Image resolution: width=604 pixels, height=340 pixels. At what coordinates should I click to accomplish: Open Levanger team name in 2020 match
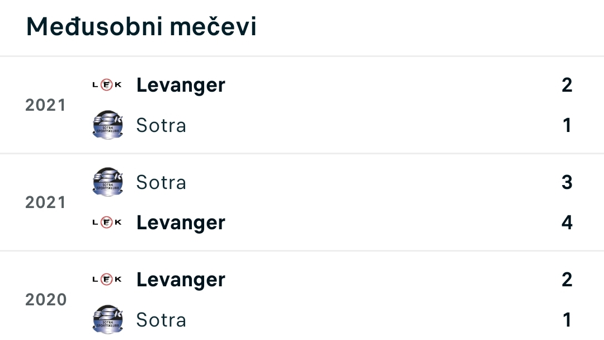[x=181, y=280]
